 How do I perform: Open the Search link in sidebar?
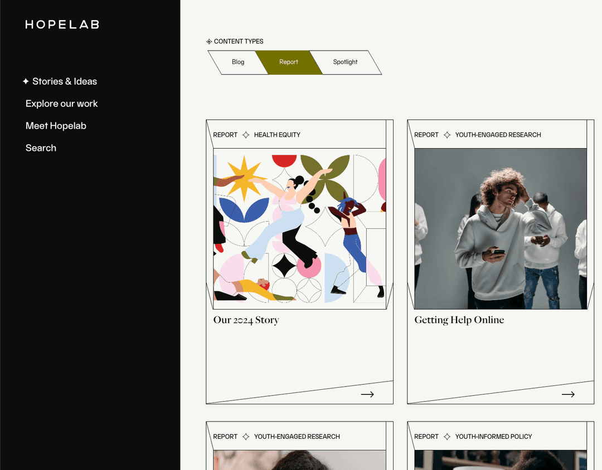pos(41,148)
